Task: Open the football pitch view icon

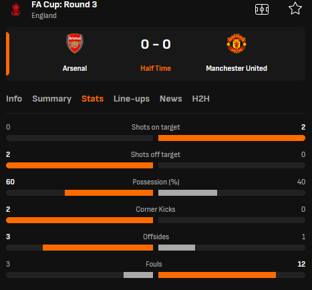Action: coord(262,9)
